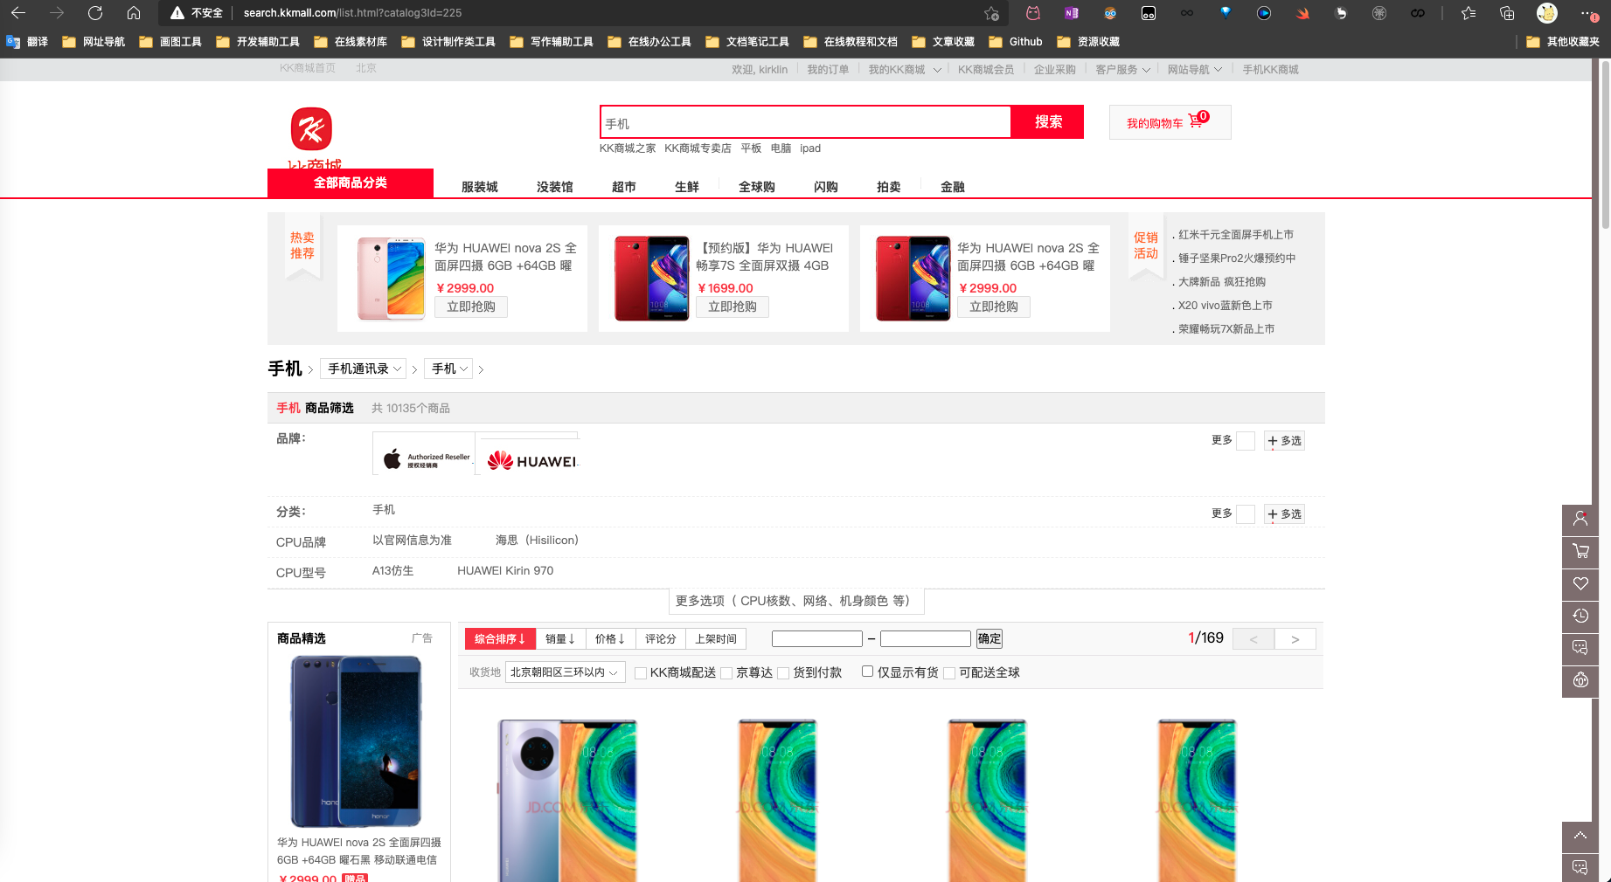Click the red 搜索 button
Image resolution: width=1611 pixels, height=882 pixels.
[1047, 121]
